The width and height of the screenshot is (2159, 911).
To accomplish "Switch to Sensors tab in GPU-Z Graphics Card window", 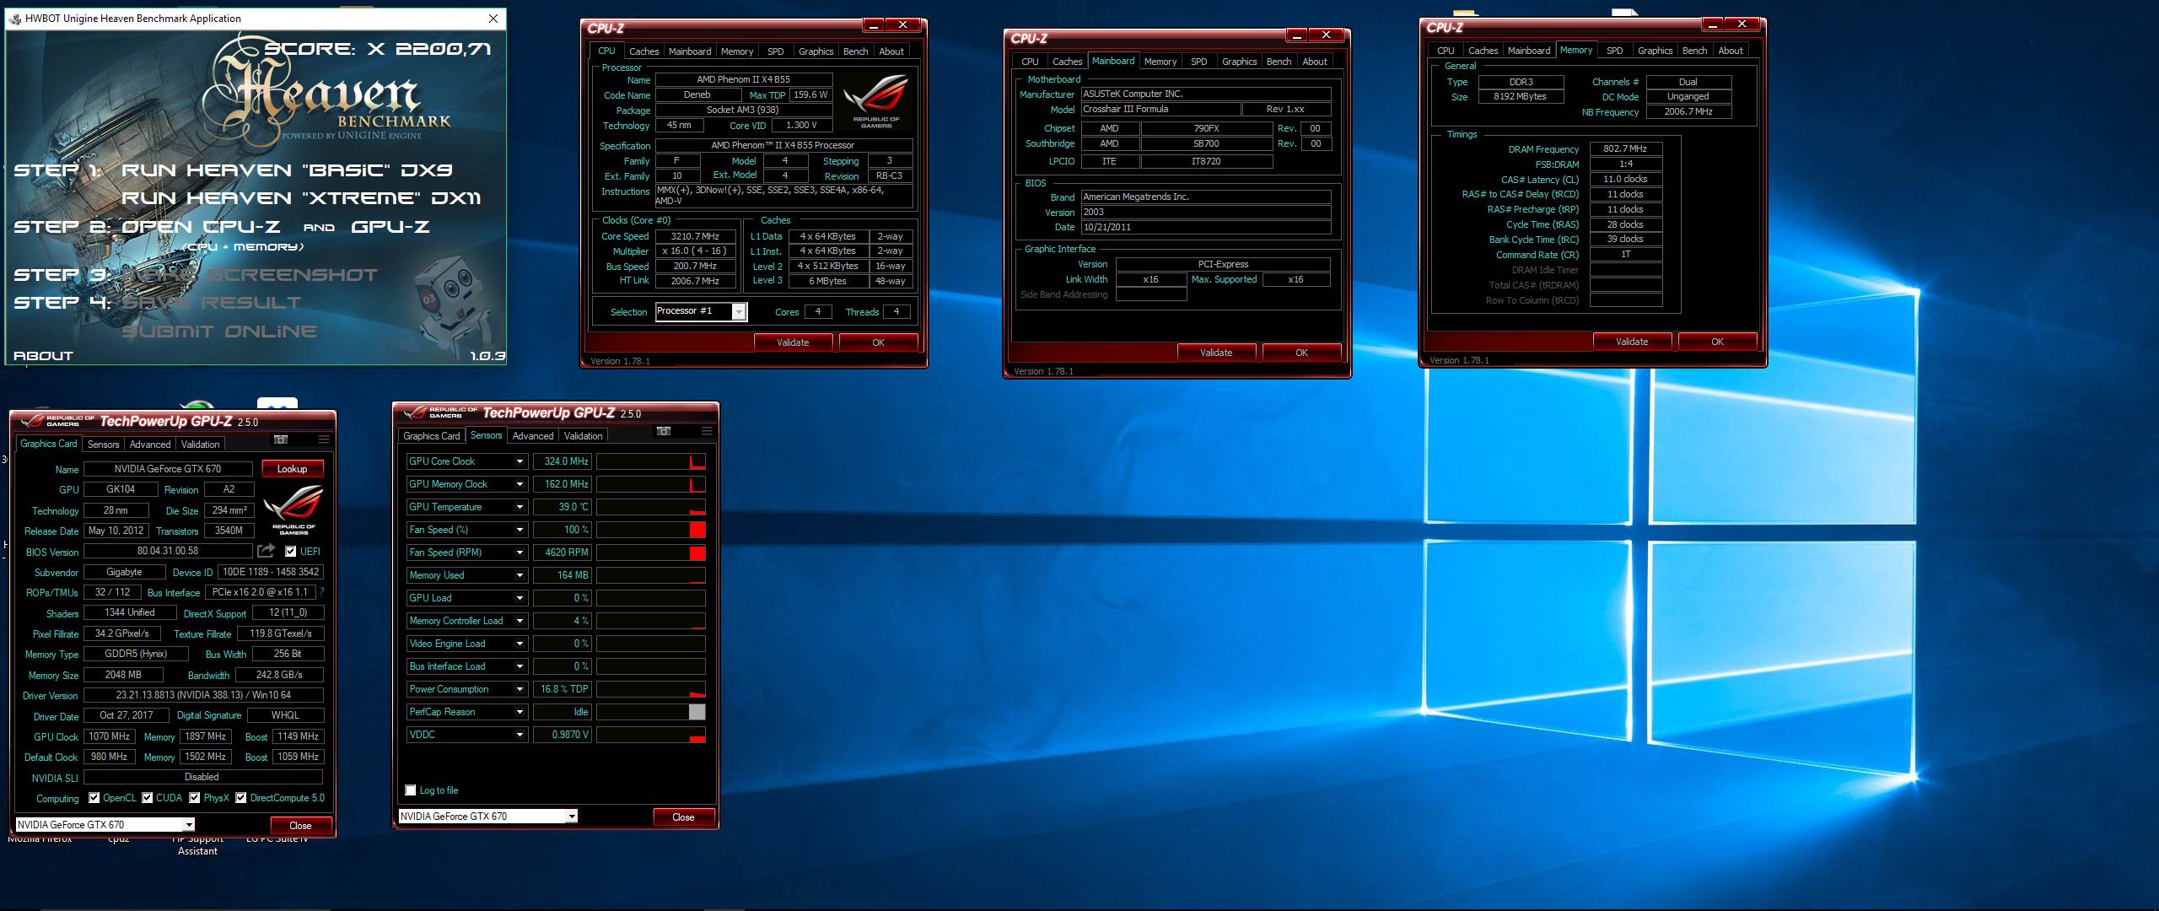I will pyautogui.click(x=103, y=445).
